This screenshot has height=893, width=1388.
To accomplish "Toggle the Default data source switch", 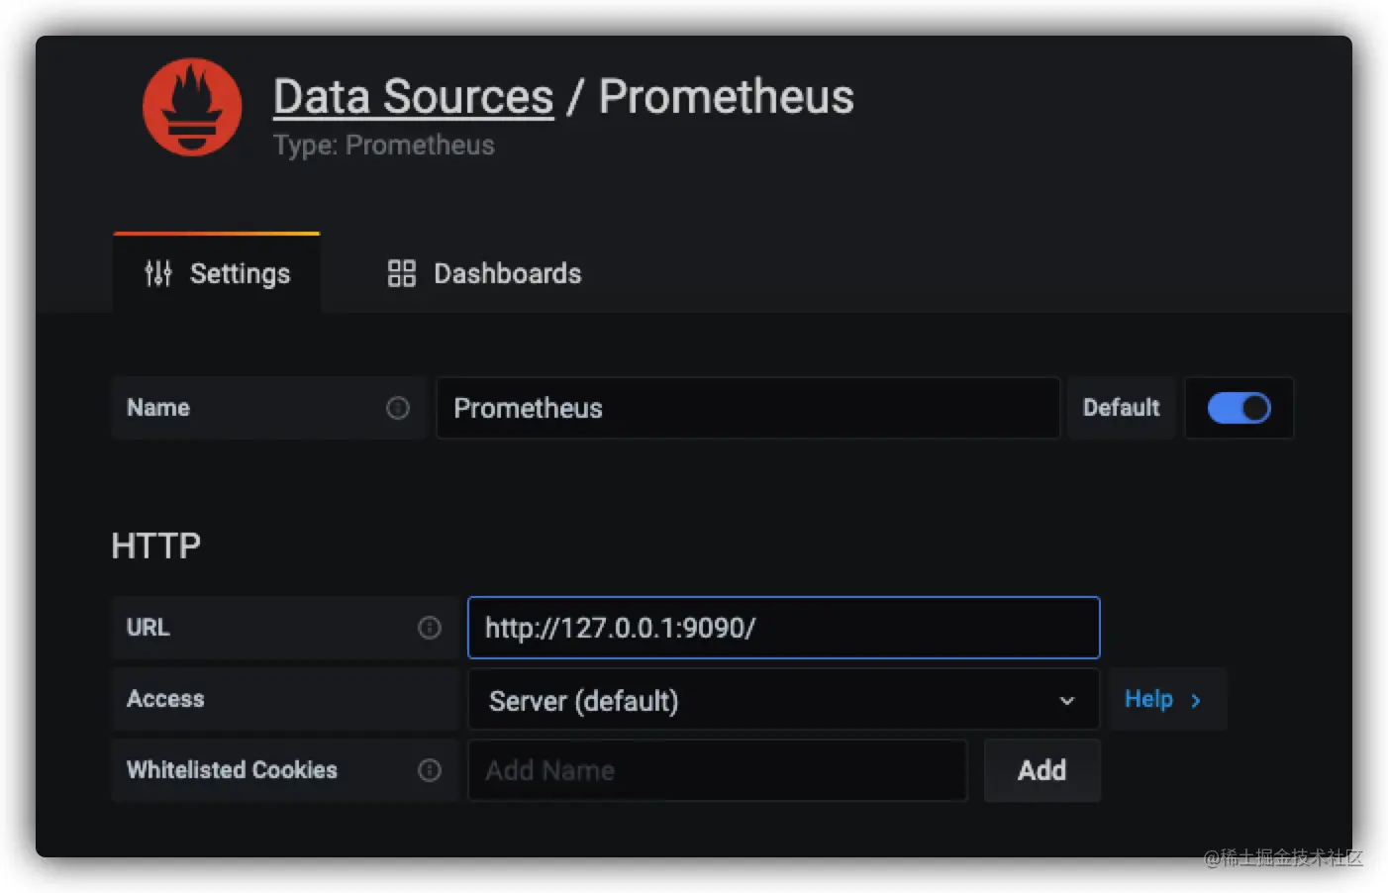I will 1239,408.
